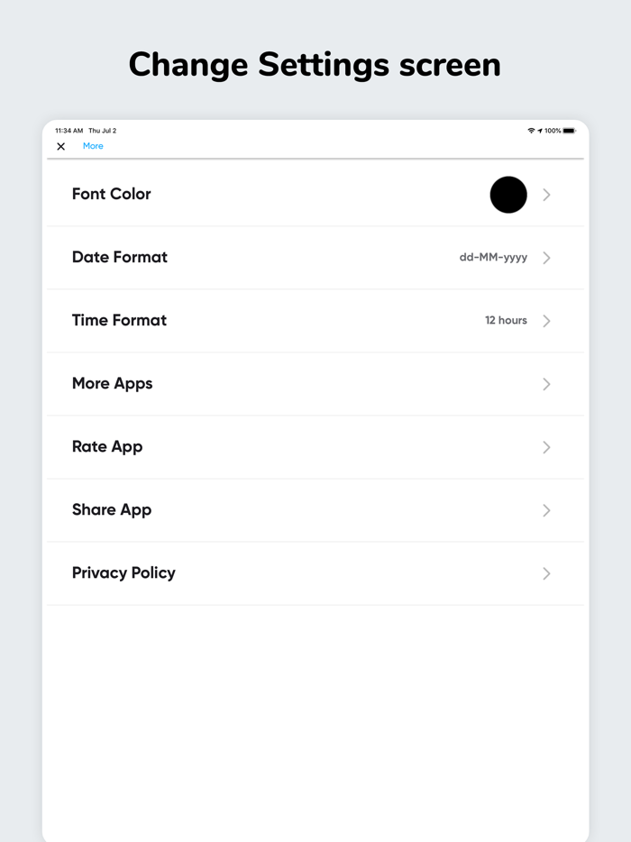Open Rate App
The width and height of the screenshot is (631, 842).
pos(107,447)
